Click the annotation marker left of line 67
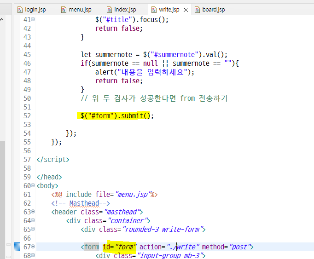The image size is (314, 259). click(8, 244)
